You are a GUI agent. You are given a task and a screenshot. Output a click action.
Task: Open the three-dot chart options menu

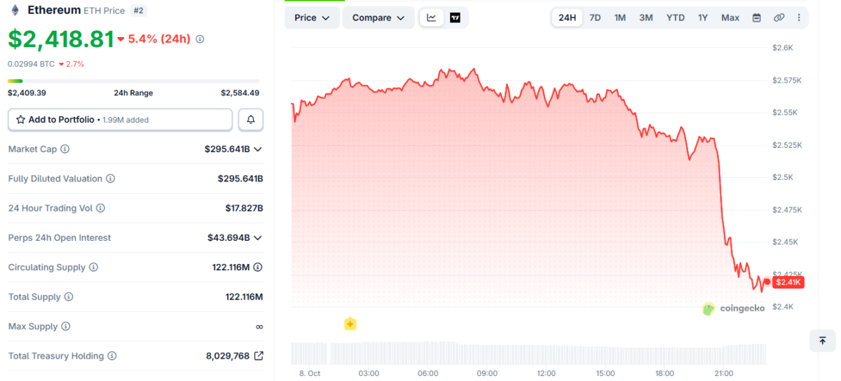(799, 18)
